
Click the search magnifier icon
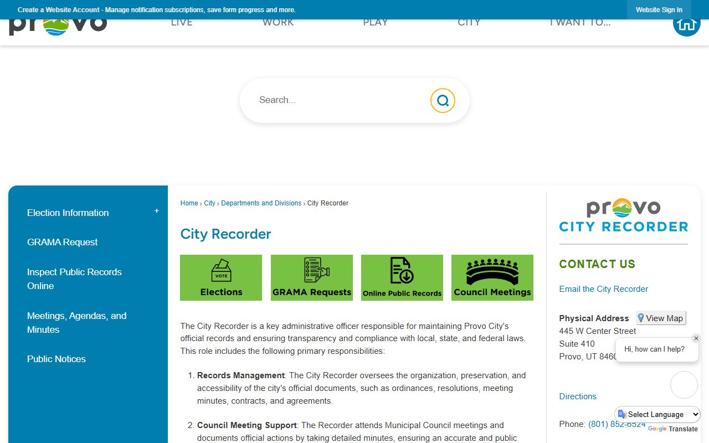tap(443, 101)
